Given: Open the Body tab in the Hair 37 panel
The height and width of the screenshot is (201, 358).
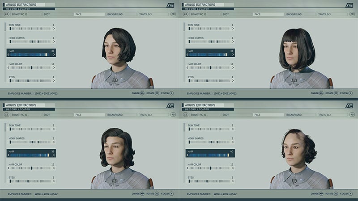Looking at the screenshot, I should coord(47,14).
